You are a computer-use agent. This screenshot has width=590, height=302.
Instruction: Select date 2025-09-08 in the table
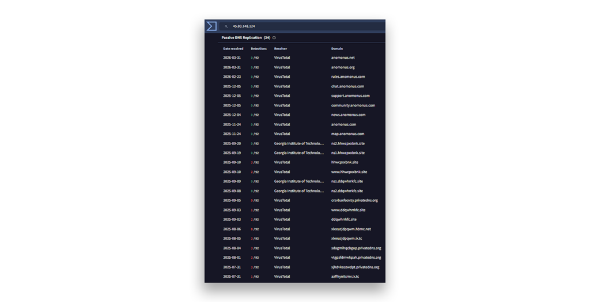pyautogui.click(x=232, y=191)
